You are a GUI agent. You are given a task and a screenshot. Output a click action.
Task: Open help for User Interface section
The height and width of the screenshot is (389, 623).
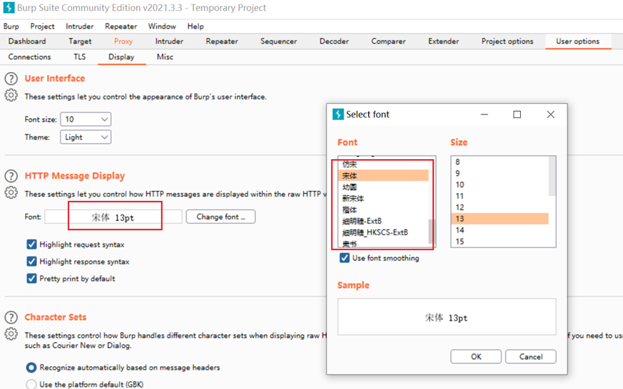click(11, 79)
